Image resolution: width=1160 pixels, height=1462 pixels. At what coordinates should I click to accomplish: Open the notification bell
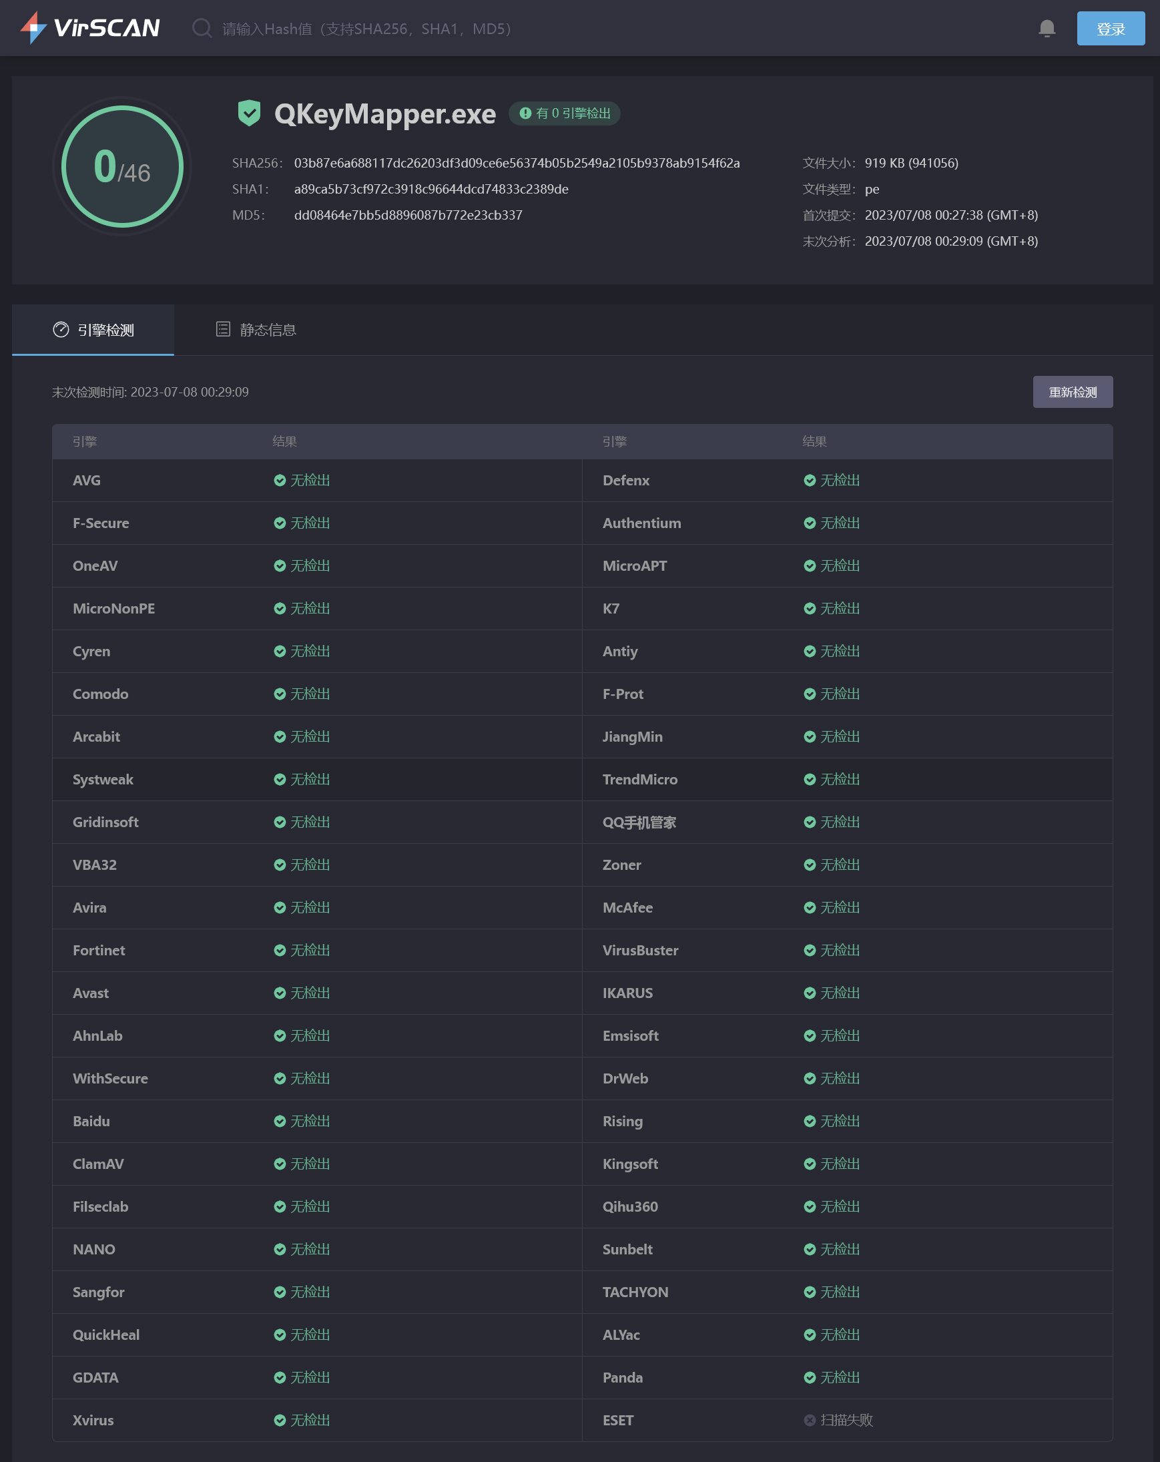[1047, 29]
